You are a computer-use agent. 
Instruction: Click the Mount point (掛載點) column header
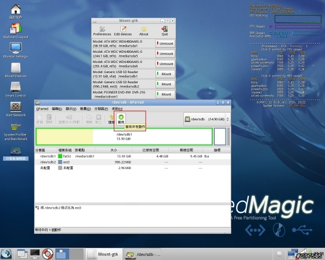85,150
